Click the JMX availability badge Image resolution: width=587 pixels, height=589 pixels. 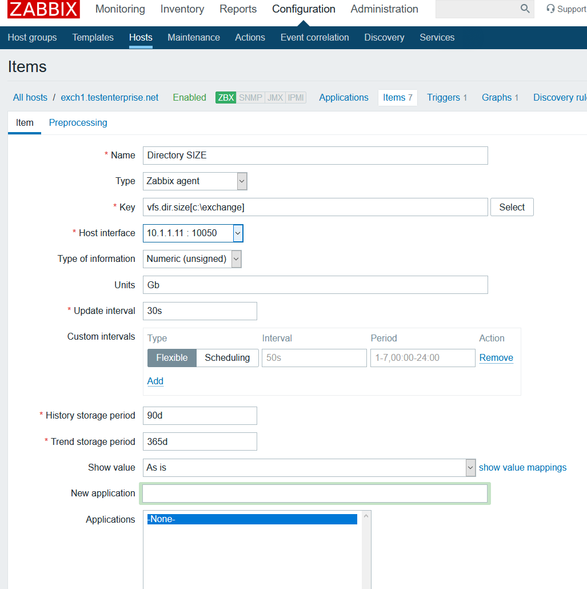[x=275, y=98]
